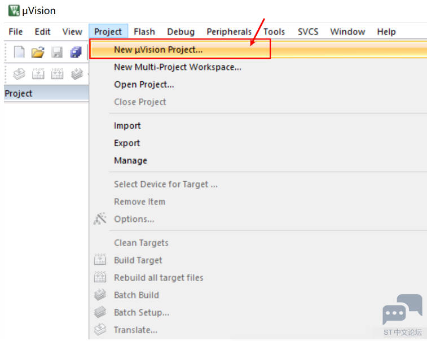This screenshot has width=427, height=341.
Task: Select Build Target entry
Action: (258, 260)
